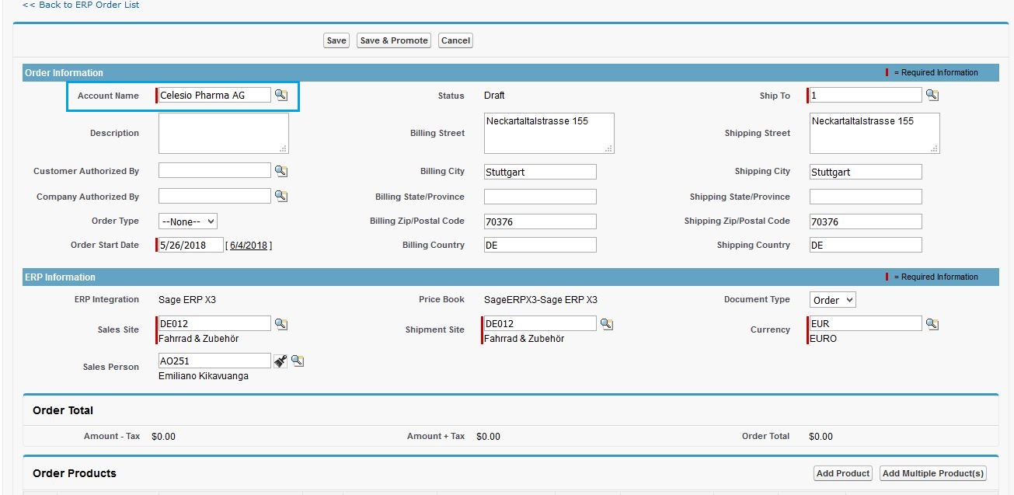Click the Currency lookup icon

[932, 324]
